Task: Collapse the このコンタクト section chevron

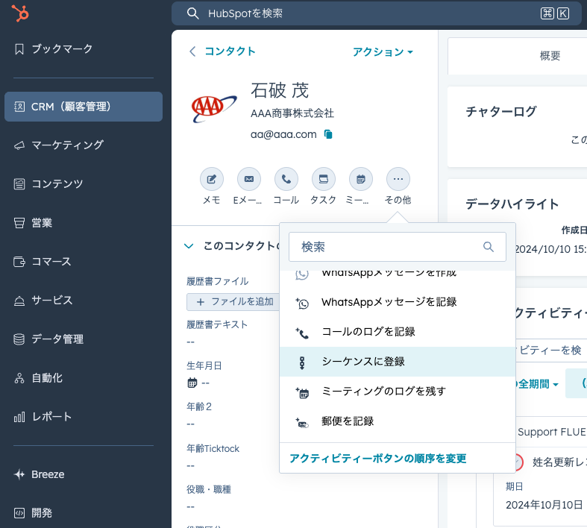Action: 189,245
